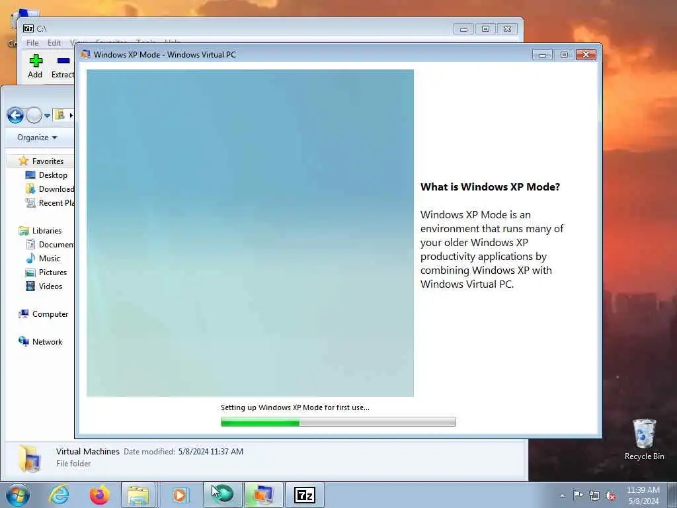Open the Edit menu in 7-Zip
The height and width of the screenshot is (508, 677).
54,43
